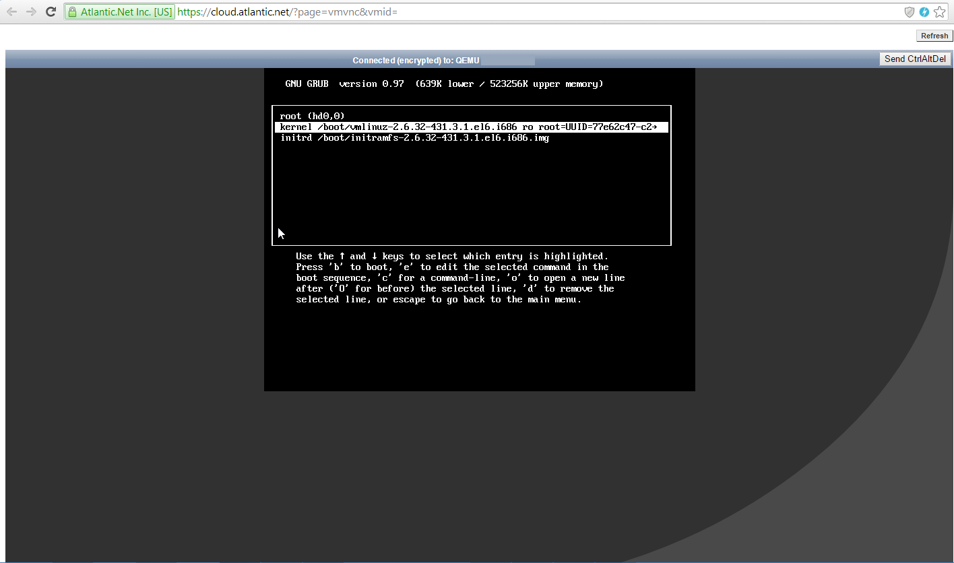The height and width of the screenshot is (563, 954).
Task: Click the 'selected line, or escape' instruction line
Action: point(439,300)
